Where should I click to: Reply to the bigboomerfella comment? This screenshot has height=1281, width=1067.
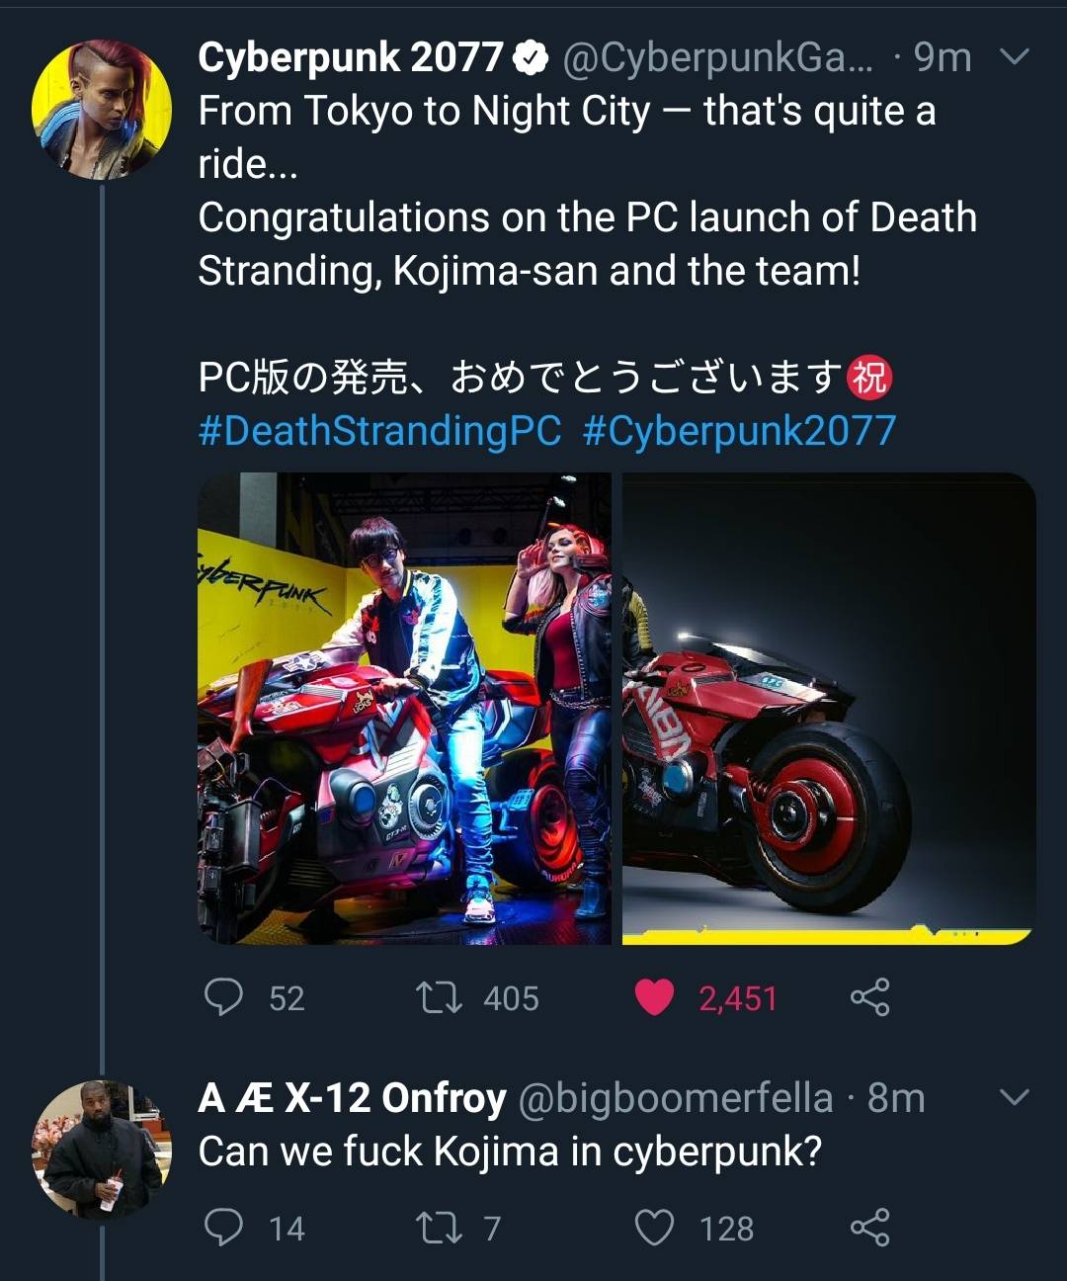(223, 1228)
